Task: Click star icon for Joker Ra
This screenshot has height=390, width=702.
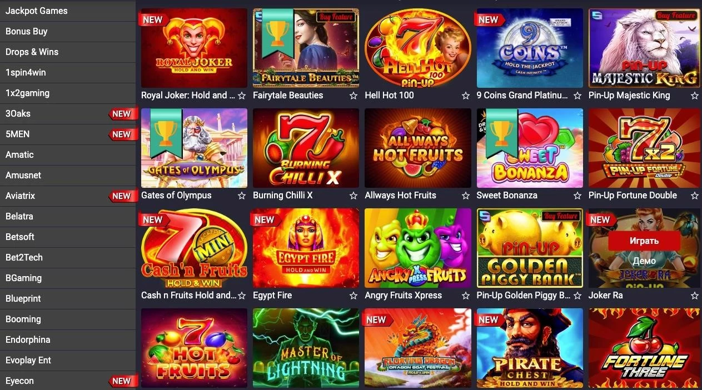Action: (695, 296)
